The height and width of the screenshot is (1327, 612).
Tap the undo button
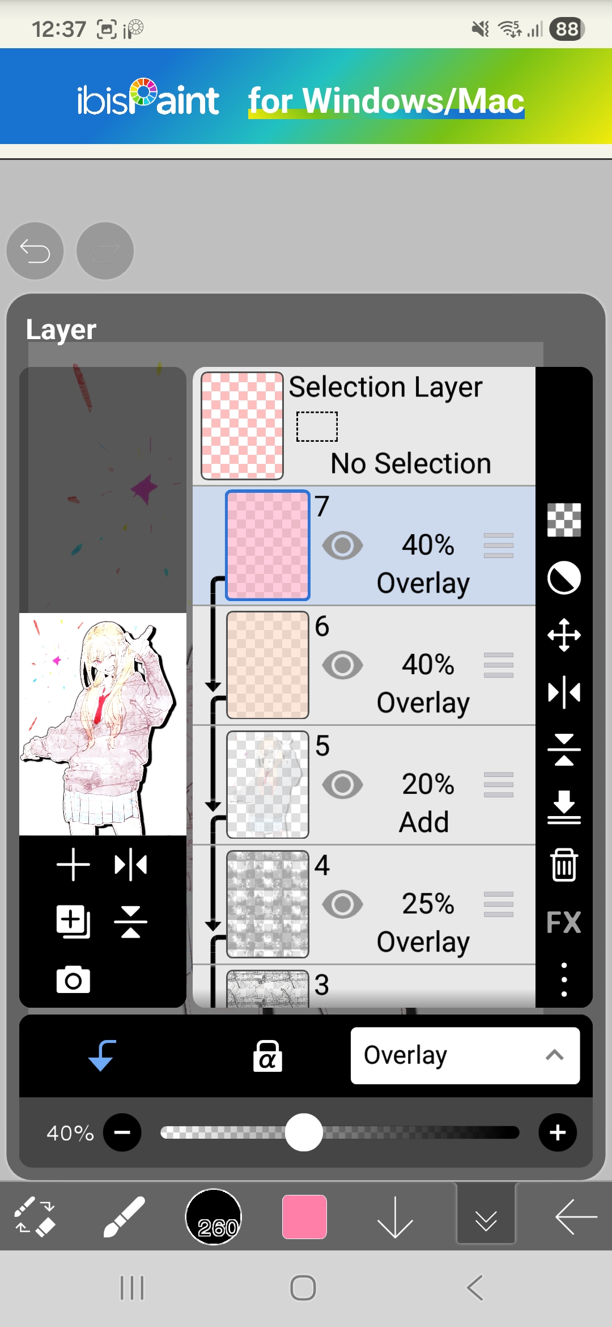pos(35,251)
